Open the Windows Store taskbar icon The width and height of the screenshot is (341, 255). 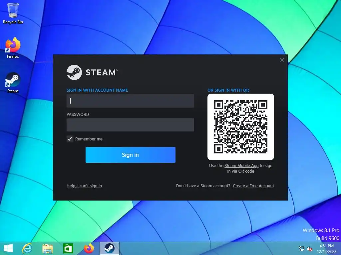coord(68,248)
